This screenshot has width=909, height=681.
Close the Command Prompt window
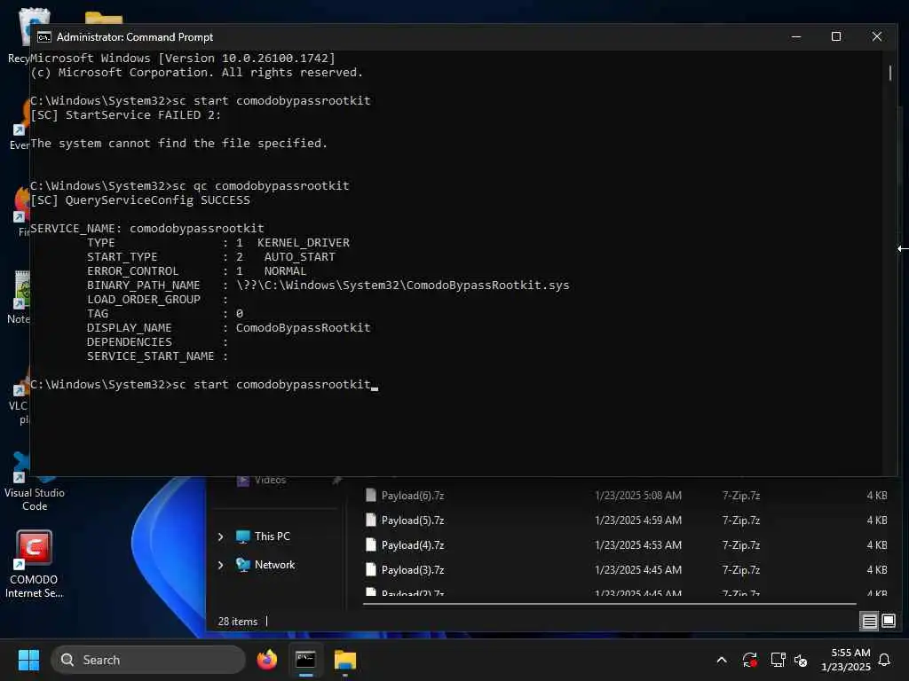876,36
